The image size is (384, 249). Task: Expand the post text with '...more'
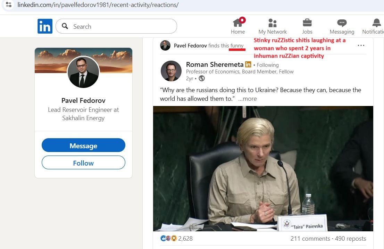[x=248, y=99]
